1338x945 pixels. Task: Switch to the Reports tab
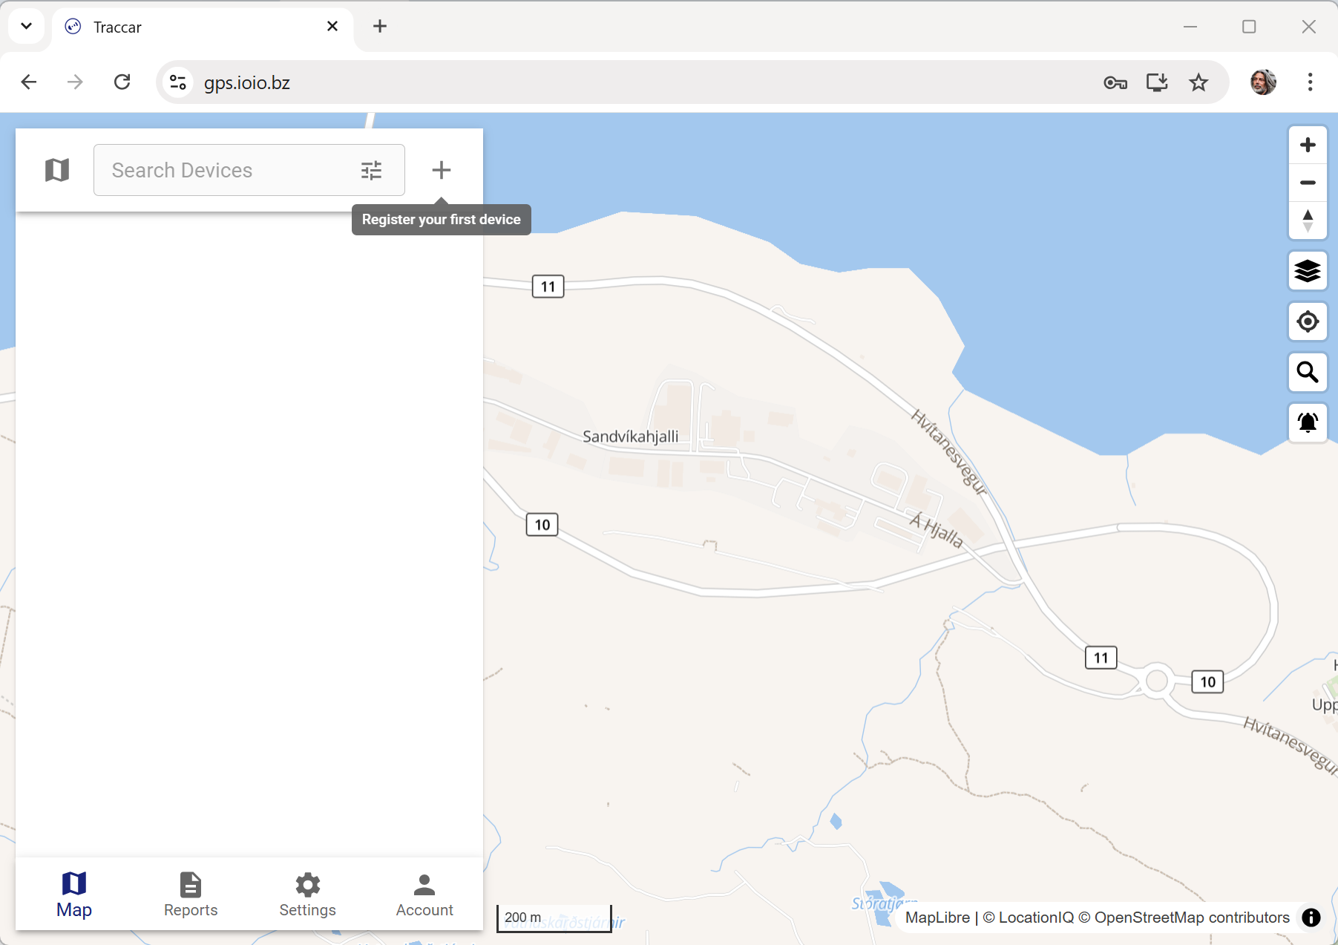click(191, 894)
